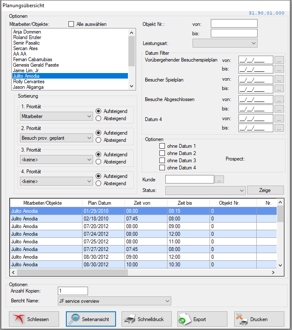Select Jason Aliganga in the employee list
Screen dimensions: 292x330
click(70, 87)
